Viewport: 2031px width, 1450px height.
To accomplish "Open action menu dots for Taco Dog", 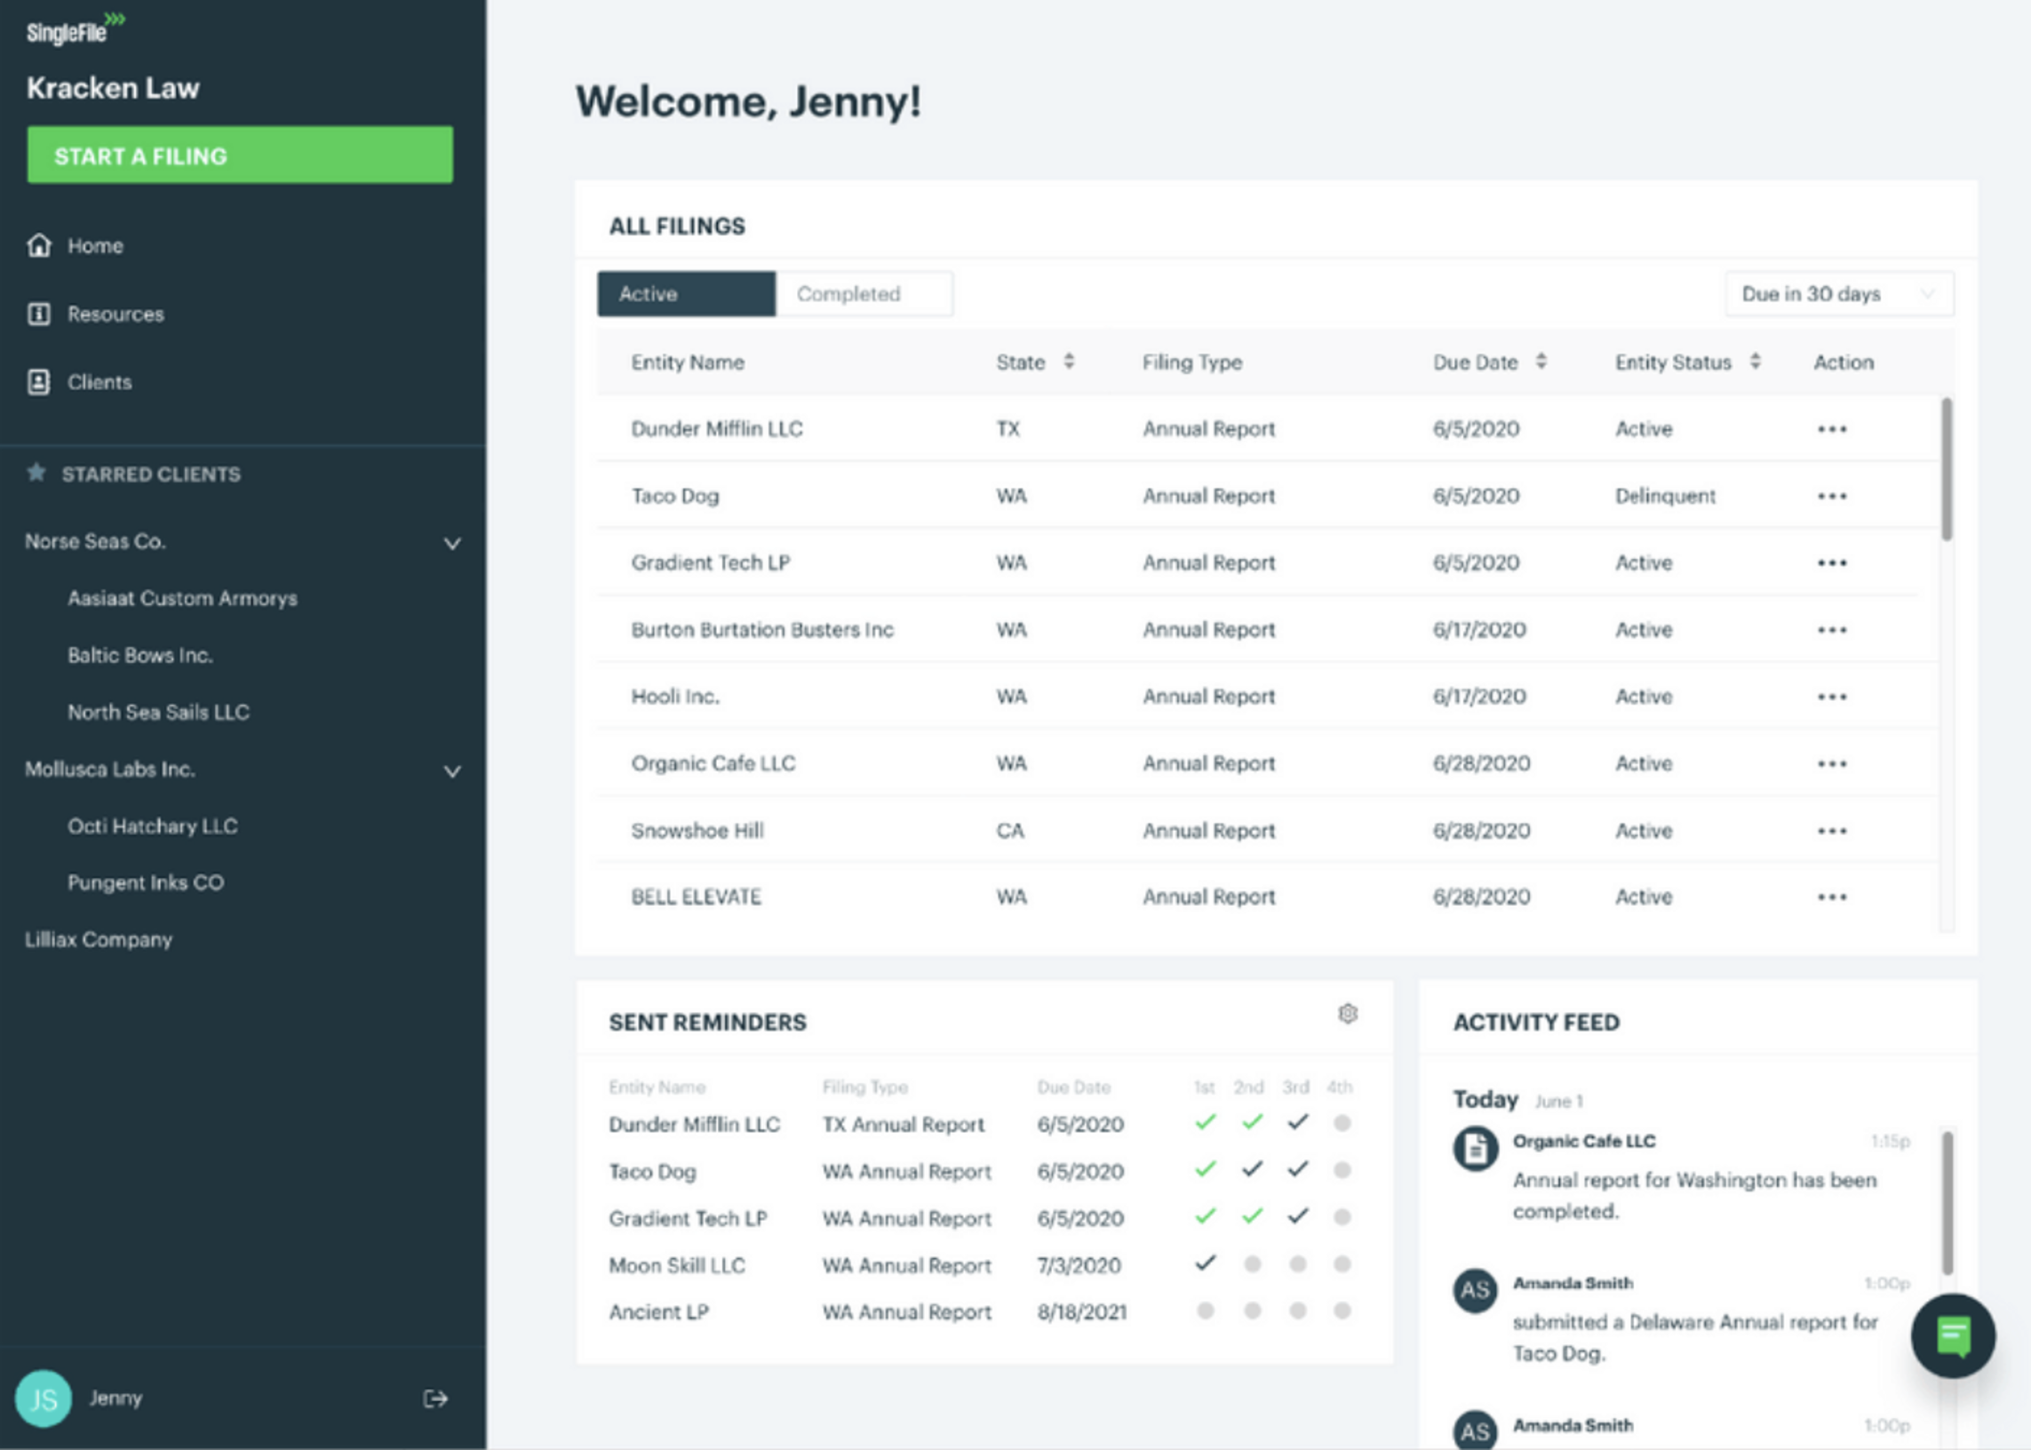I will tap(1831, 497).
